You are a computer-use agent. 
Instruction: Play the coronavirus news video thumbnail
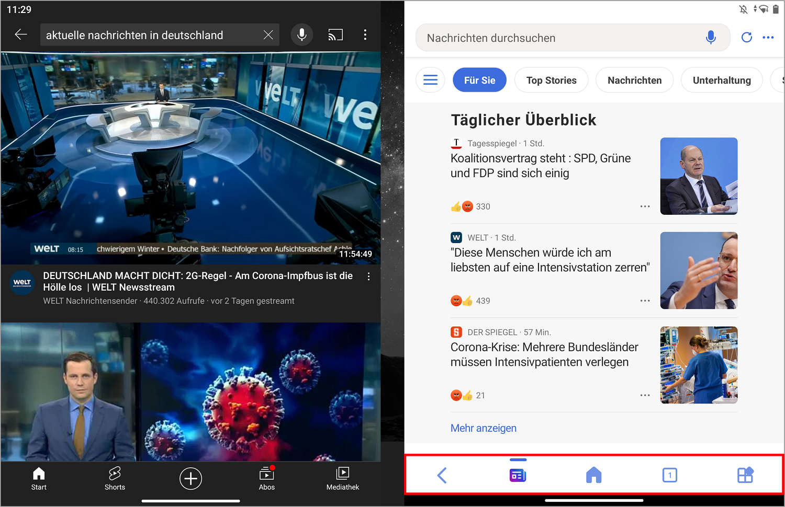pos(190,392)
